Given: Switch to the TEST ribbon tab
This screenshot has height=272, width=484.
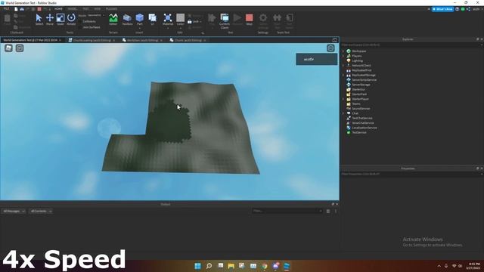Looking at the screenshot, I should pos(85,9).
